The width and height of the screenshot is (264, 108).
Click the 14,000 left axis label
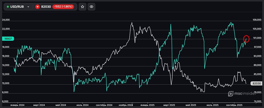tap(6, 65)
